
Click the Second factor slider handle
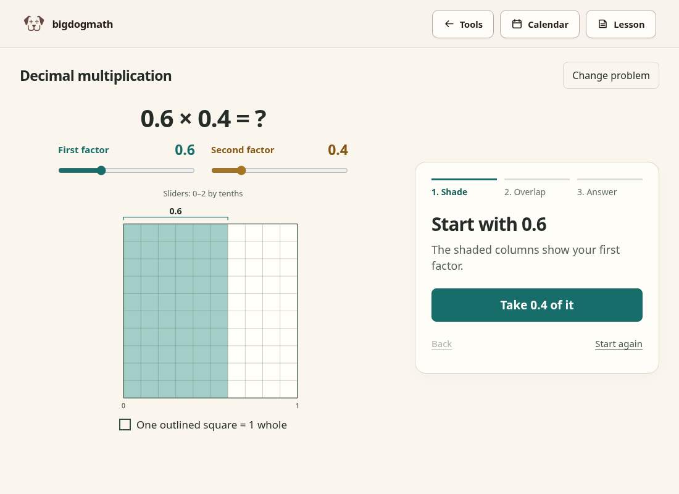pyautogui.click(x=241, y=170)
